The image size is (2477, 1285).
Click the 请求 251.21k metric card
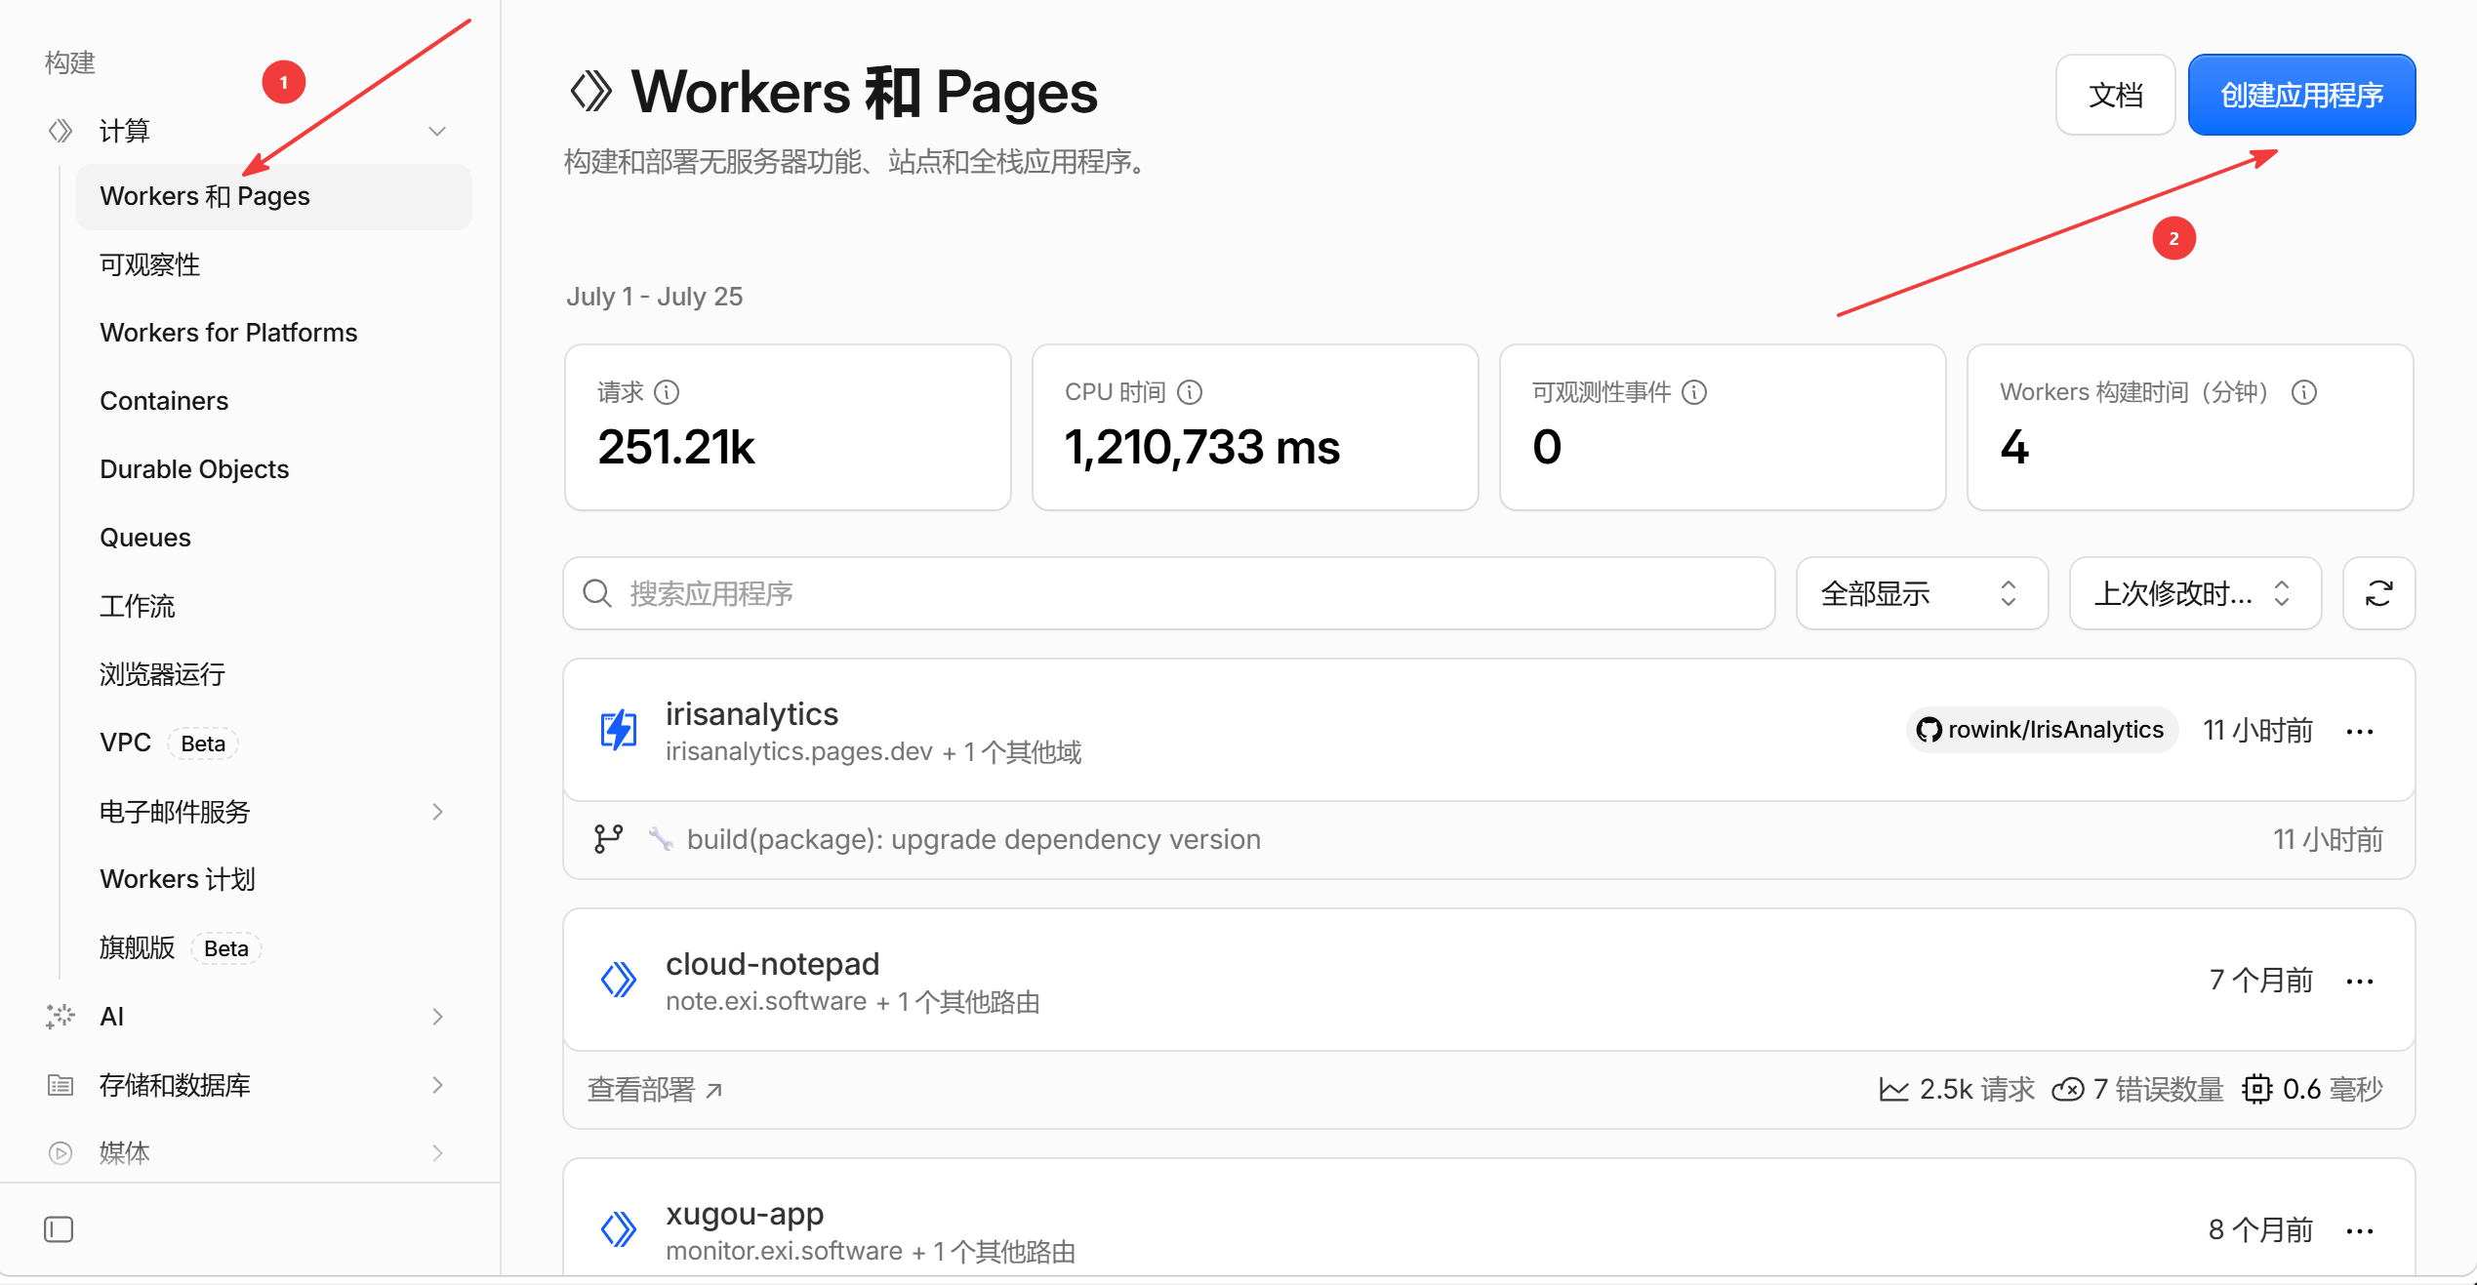click(788, 427)
